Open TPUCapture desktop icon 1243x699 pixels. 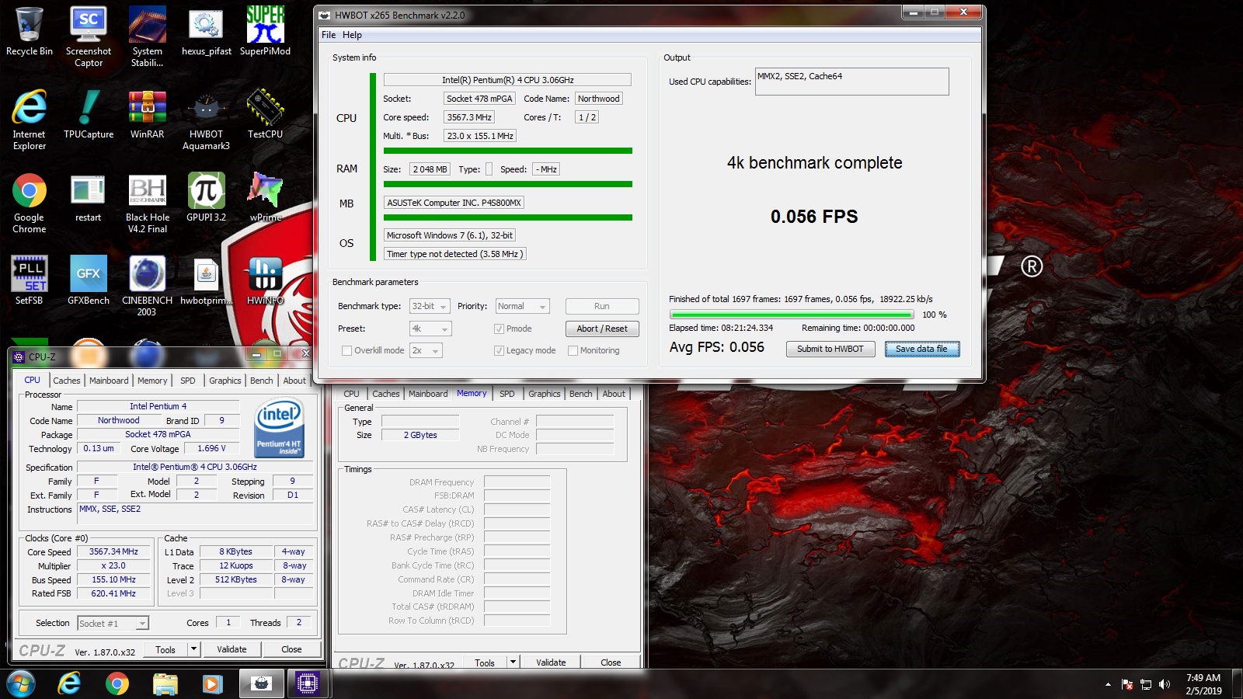point(89,114)
